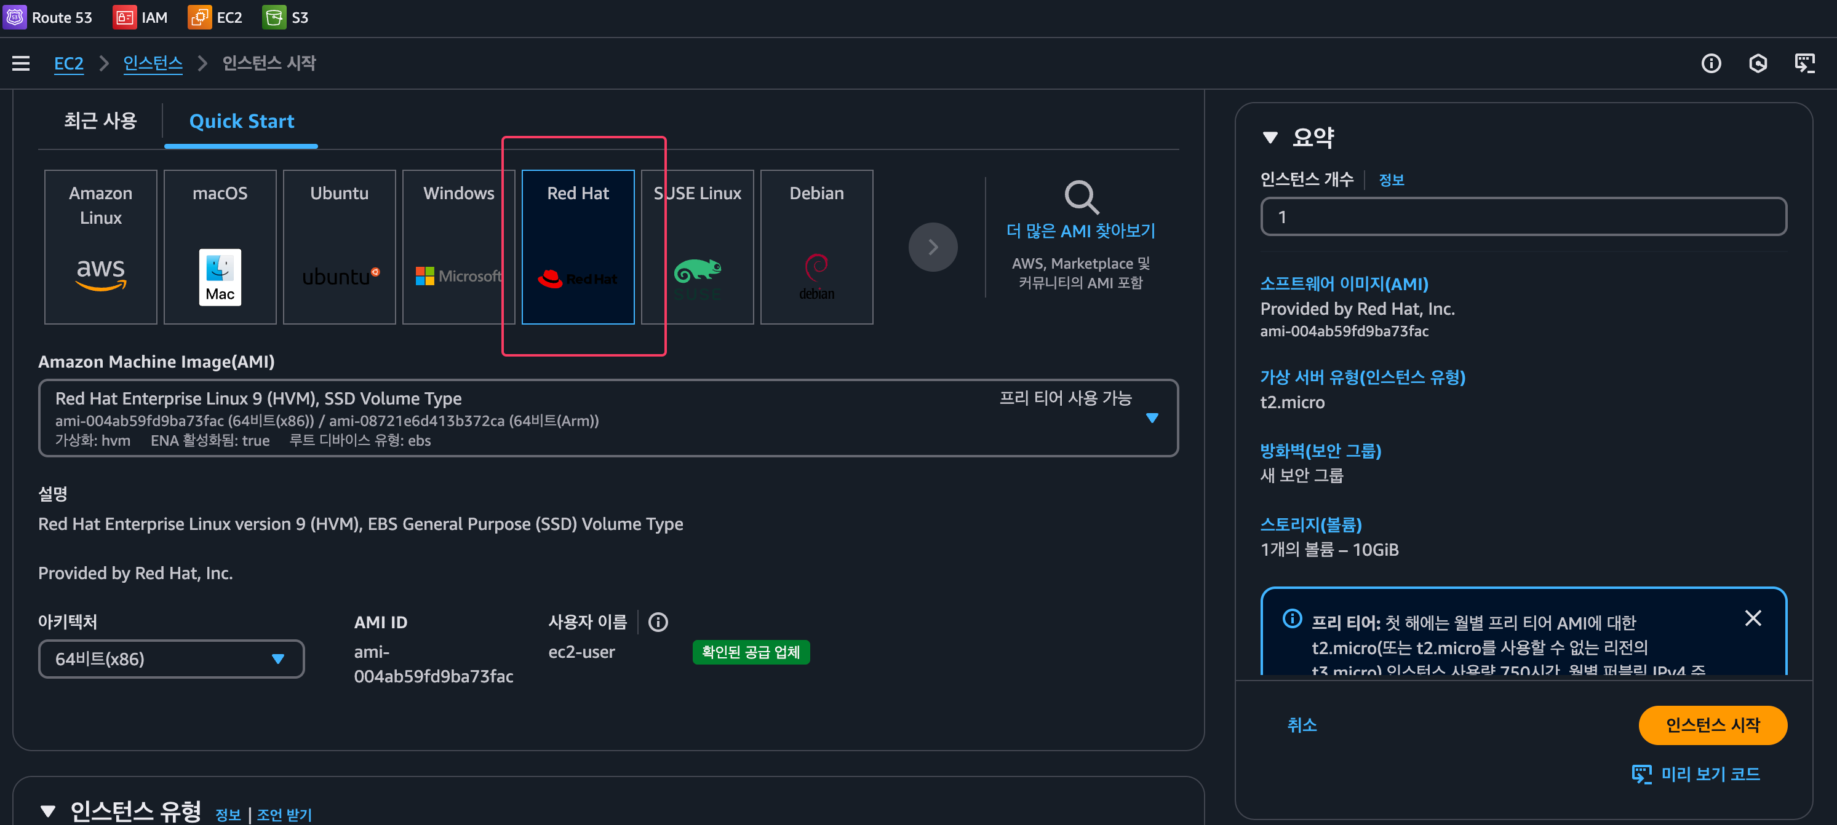Click the info circle icon in header
The image size is (1837, 825).
coord(1711,63)
